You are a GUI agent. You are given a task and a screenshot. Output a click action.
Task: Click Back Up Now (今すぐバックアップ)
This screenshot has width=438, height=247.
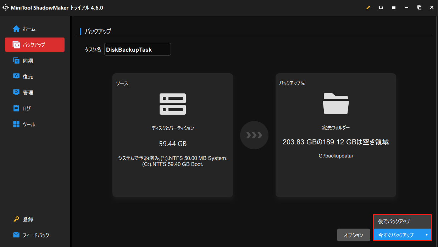point(396,235)
